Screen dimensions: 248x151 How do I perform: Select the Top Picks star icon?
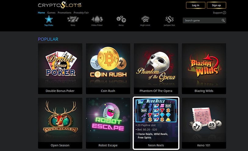click(49, 19)
